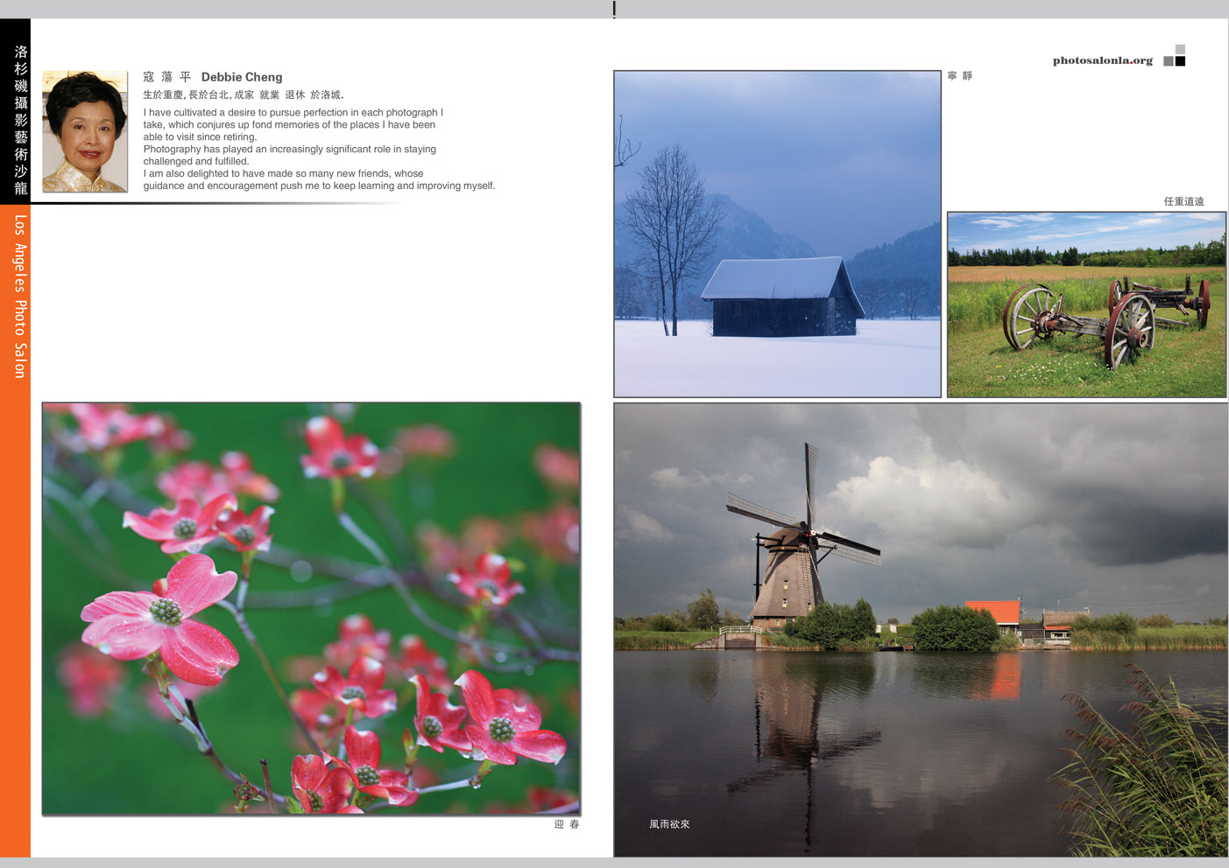The height and width of the screenshot is (868, 1229).
Task: Open the pink dogwood blossoms photograph
Action: [x=311, y=609]
